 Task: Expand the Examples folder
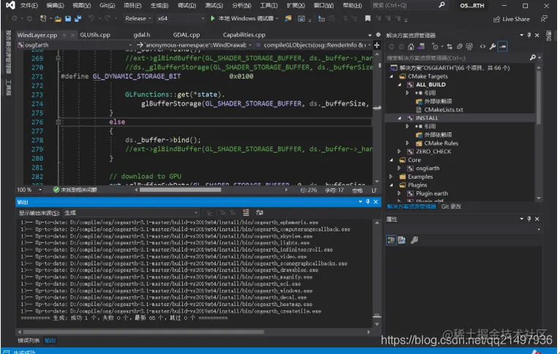pyautogui.click(x=391, y=177)
